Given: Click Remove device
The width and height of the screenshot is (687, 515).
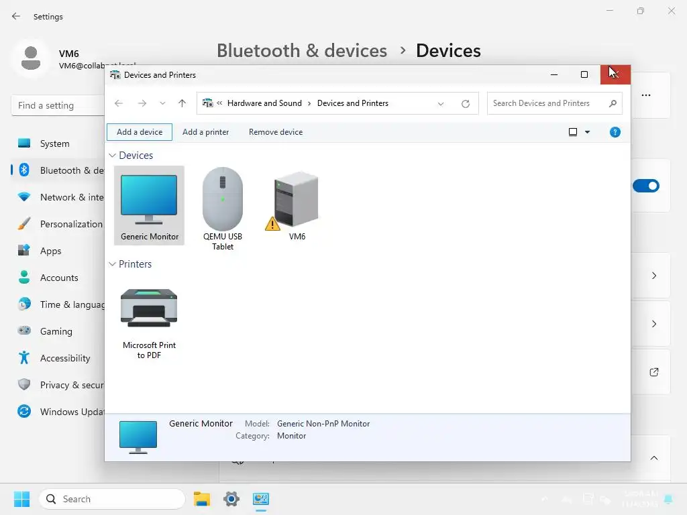Looking at the screenshot, I should point(276,132).
